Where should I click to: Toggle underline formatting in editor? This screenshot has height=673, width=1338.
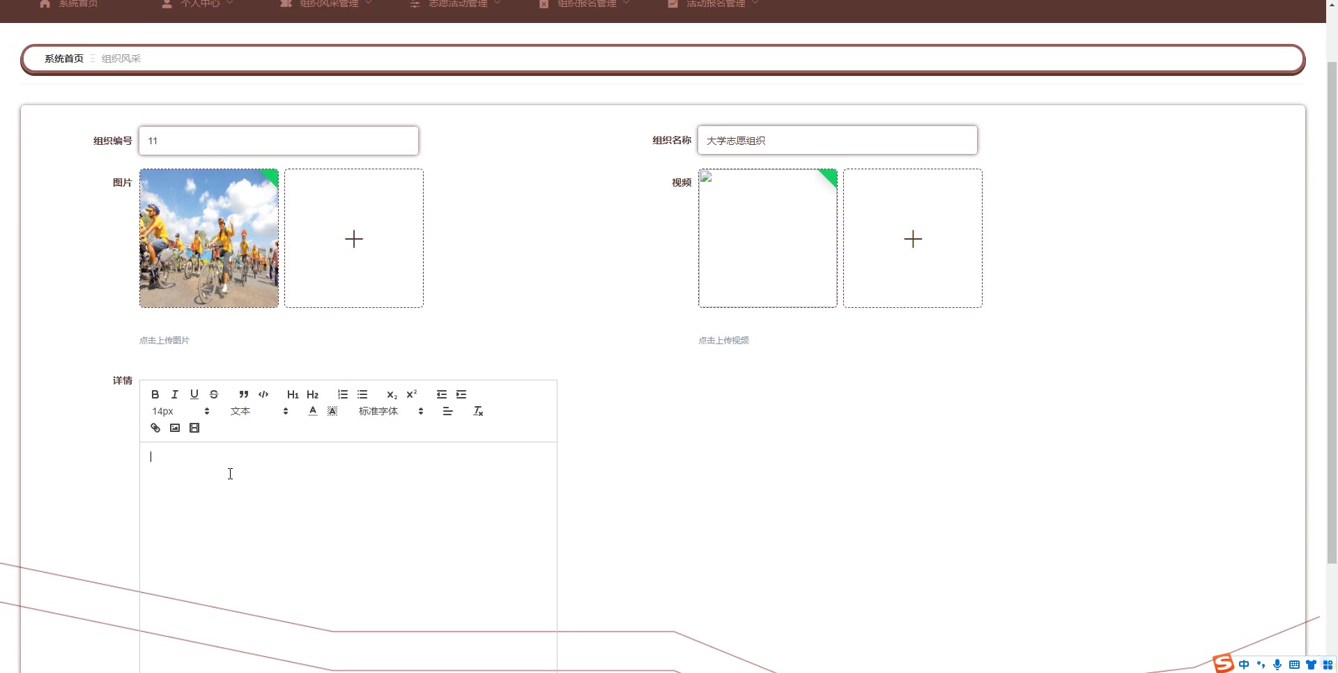click(x=194, y=394)
